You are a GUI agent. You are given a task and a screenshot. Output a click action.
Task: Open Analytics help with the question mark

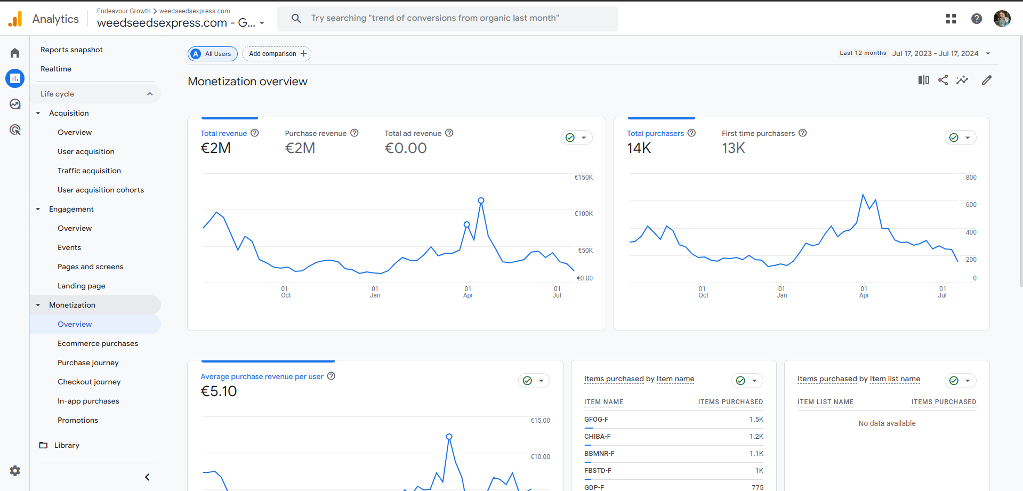(977, 18)
